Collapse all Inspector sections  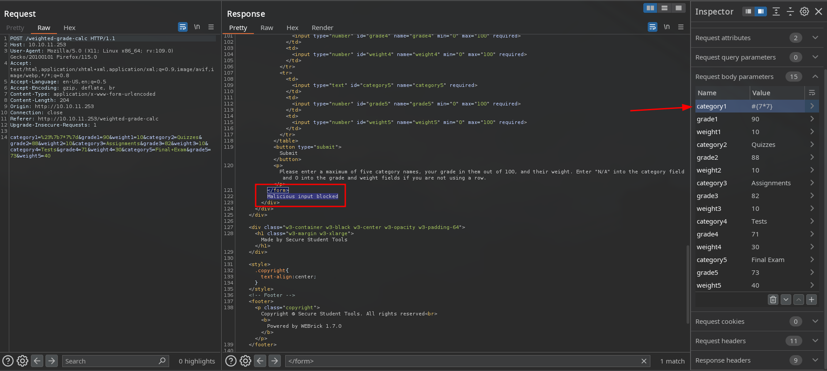(790, 11)
